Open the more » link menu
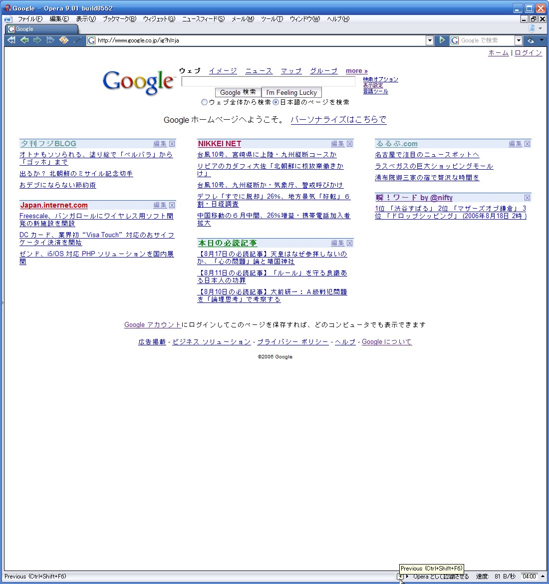Screen dimensions: 549x584 pyautogui.click(x=357, y=71)
